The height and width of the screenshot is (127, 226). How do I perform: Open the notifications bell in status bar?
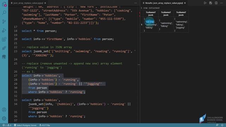(222, 125)
